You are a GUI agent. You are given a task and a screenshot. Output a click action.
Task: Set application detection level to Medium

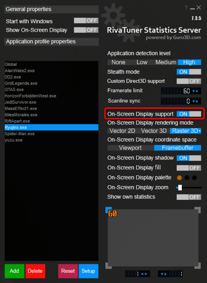[166, 62]
